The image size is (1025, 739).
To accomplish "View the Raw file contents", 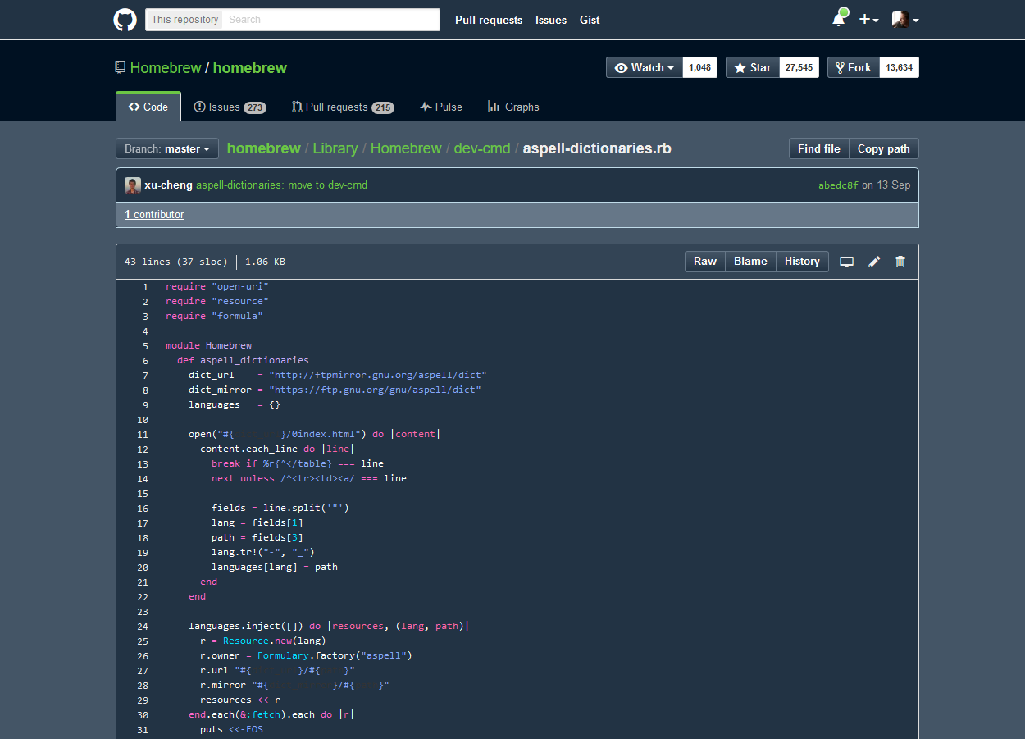I will pos(704,261).
